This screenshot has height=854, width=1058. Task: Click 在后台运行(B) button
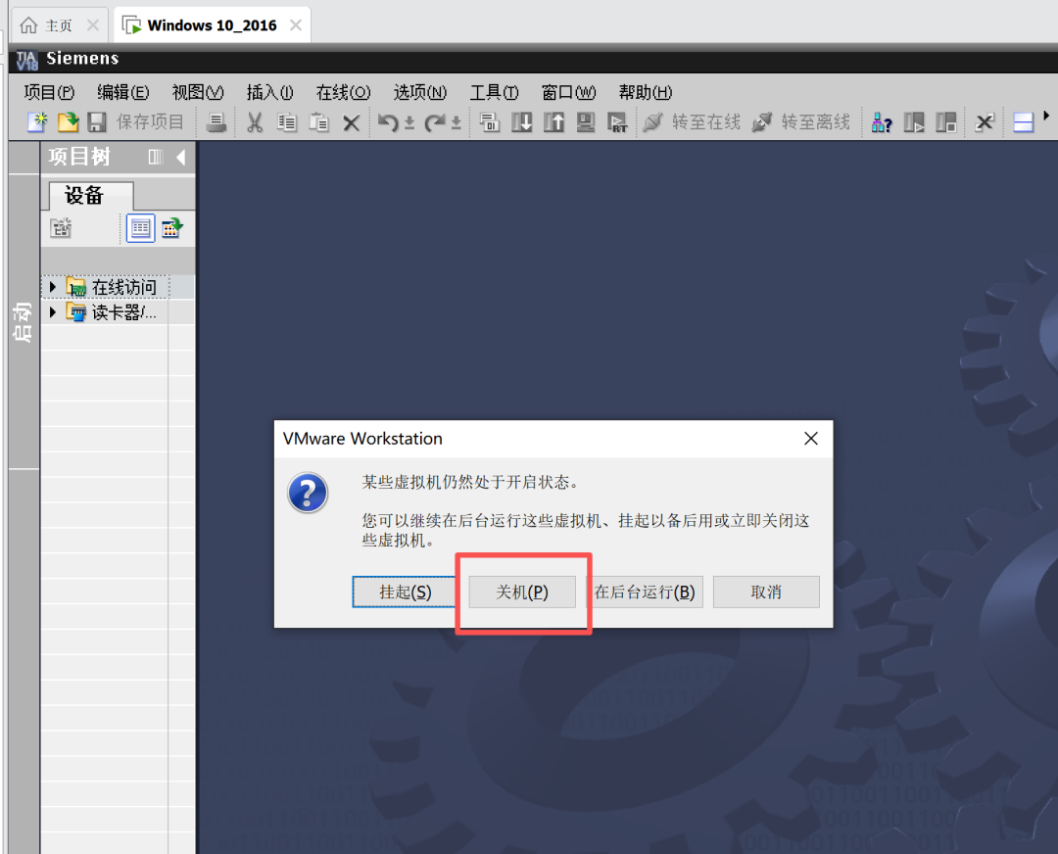[645, 592]
